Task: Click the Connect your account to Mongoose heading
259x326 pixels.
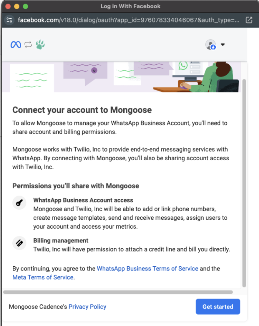Action: pos(82,110)
